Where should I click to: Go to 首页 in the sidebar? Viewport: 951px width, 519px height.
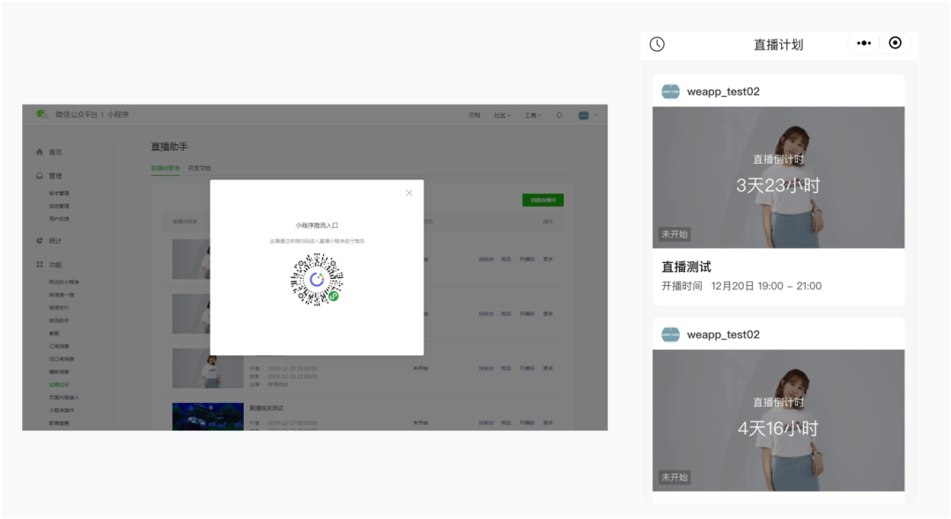tap(55, 152)
